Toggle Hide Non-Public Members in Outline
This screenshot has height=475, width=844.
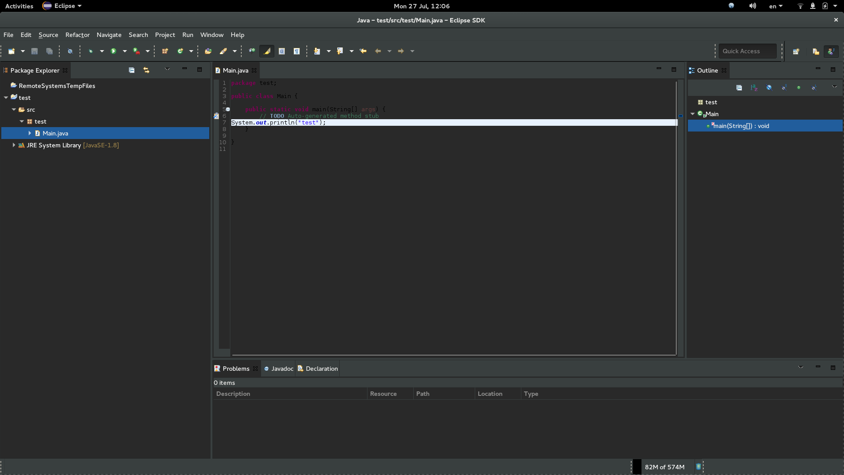(799, 88)
